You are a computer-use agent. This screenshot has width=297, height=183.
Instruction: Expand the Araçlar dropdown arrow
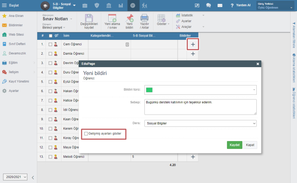click(x=203, y=27)
